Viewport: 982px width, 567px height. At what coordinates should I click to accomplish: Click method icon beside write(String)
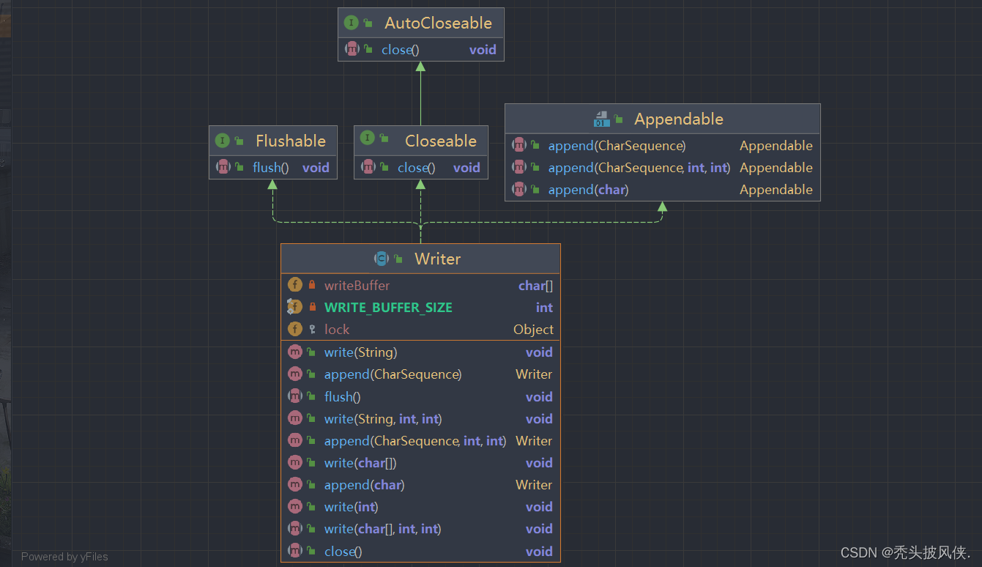(x=295, y=352)
